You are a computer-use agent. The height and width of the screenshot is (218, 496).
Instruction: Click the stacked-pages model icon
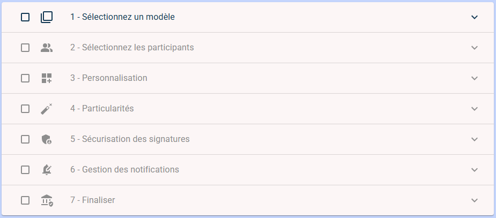click(x=47, y=17)
